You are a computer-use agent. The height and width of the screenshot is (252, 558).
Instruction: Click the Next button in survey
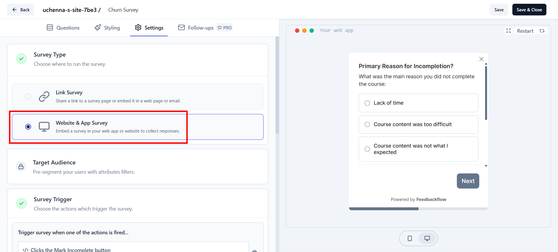click(468, 181)
